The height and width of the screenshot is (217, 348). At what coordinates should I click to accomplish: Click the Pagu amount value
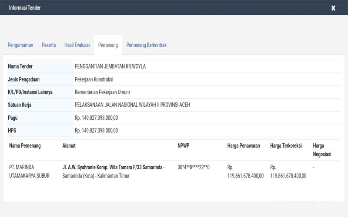tap(96, 118)
